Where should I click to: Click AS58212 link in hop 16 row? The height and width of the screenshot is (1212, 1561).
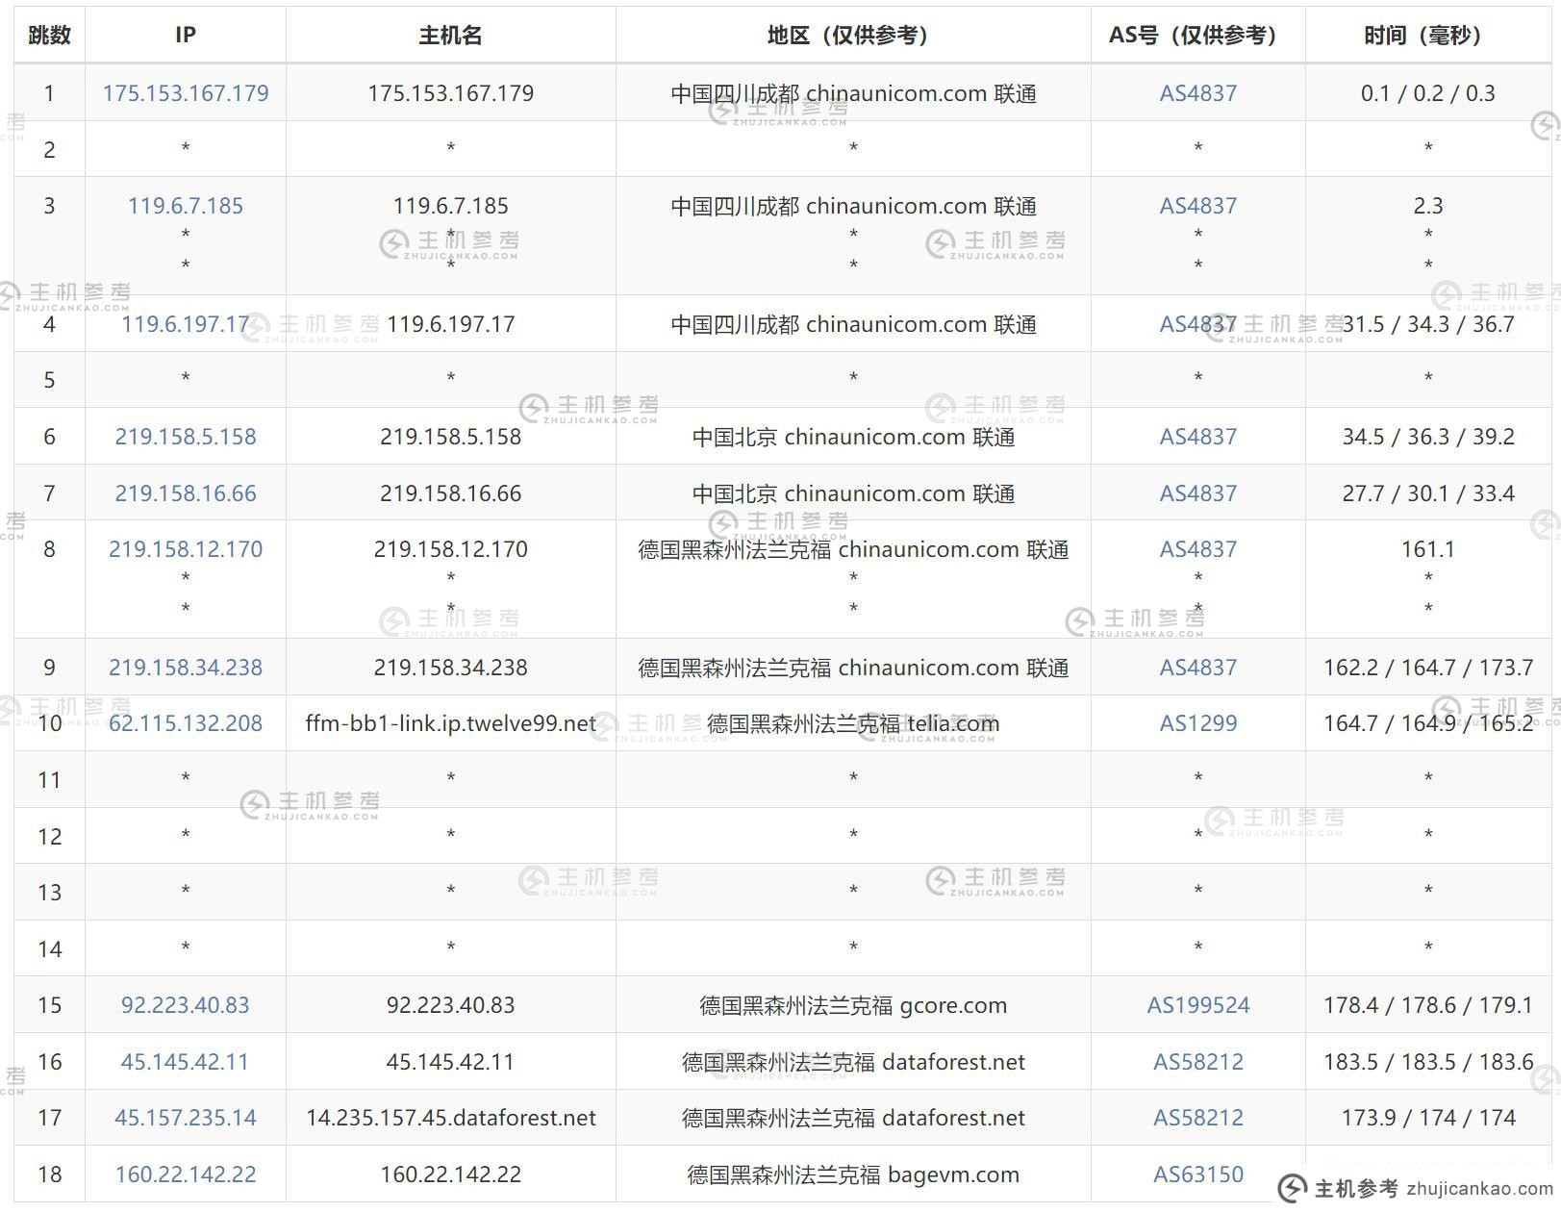(1198, 1062)
